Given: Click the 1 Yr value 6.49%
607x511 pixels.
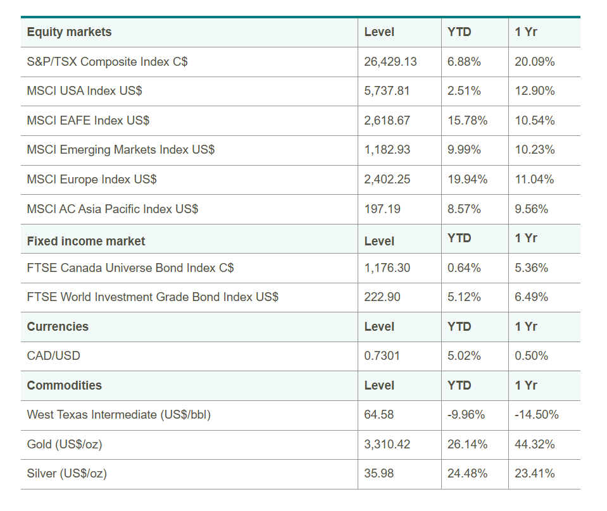Looking at the screenshot, I should tap(531, 297).
